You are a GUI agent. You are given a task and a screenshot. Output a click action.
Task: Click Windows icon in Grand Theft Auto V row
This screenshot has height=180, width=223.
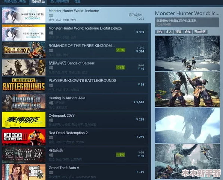(51, 172)
